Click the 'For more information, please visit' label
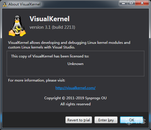151x130 pixels. point(37,80)
